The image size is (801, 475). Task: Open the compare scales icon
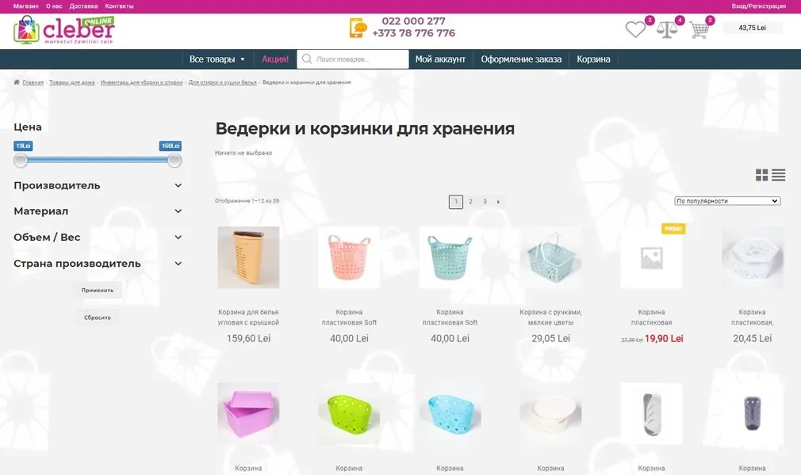tap(667, 29)
